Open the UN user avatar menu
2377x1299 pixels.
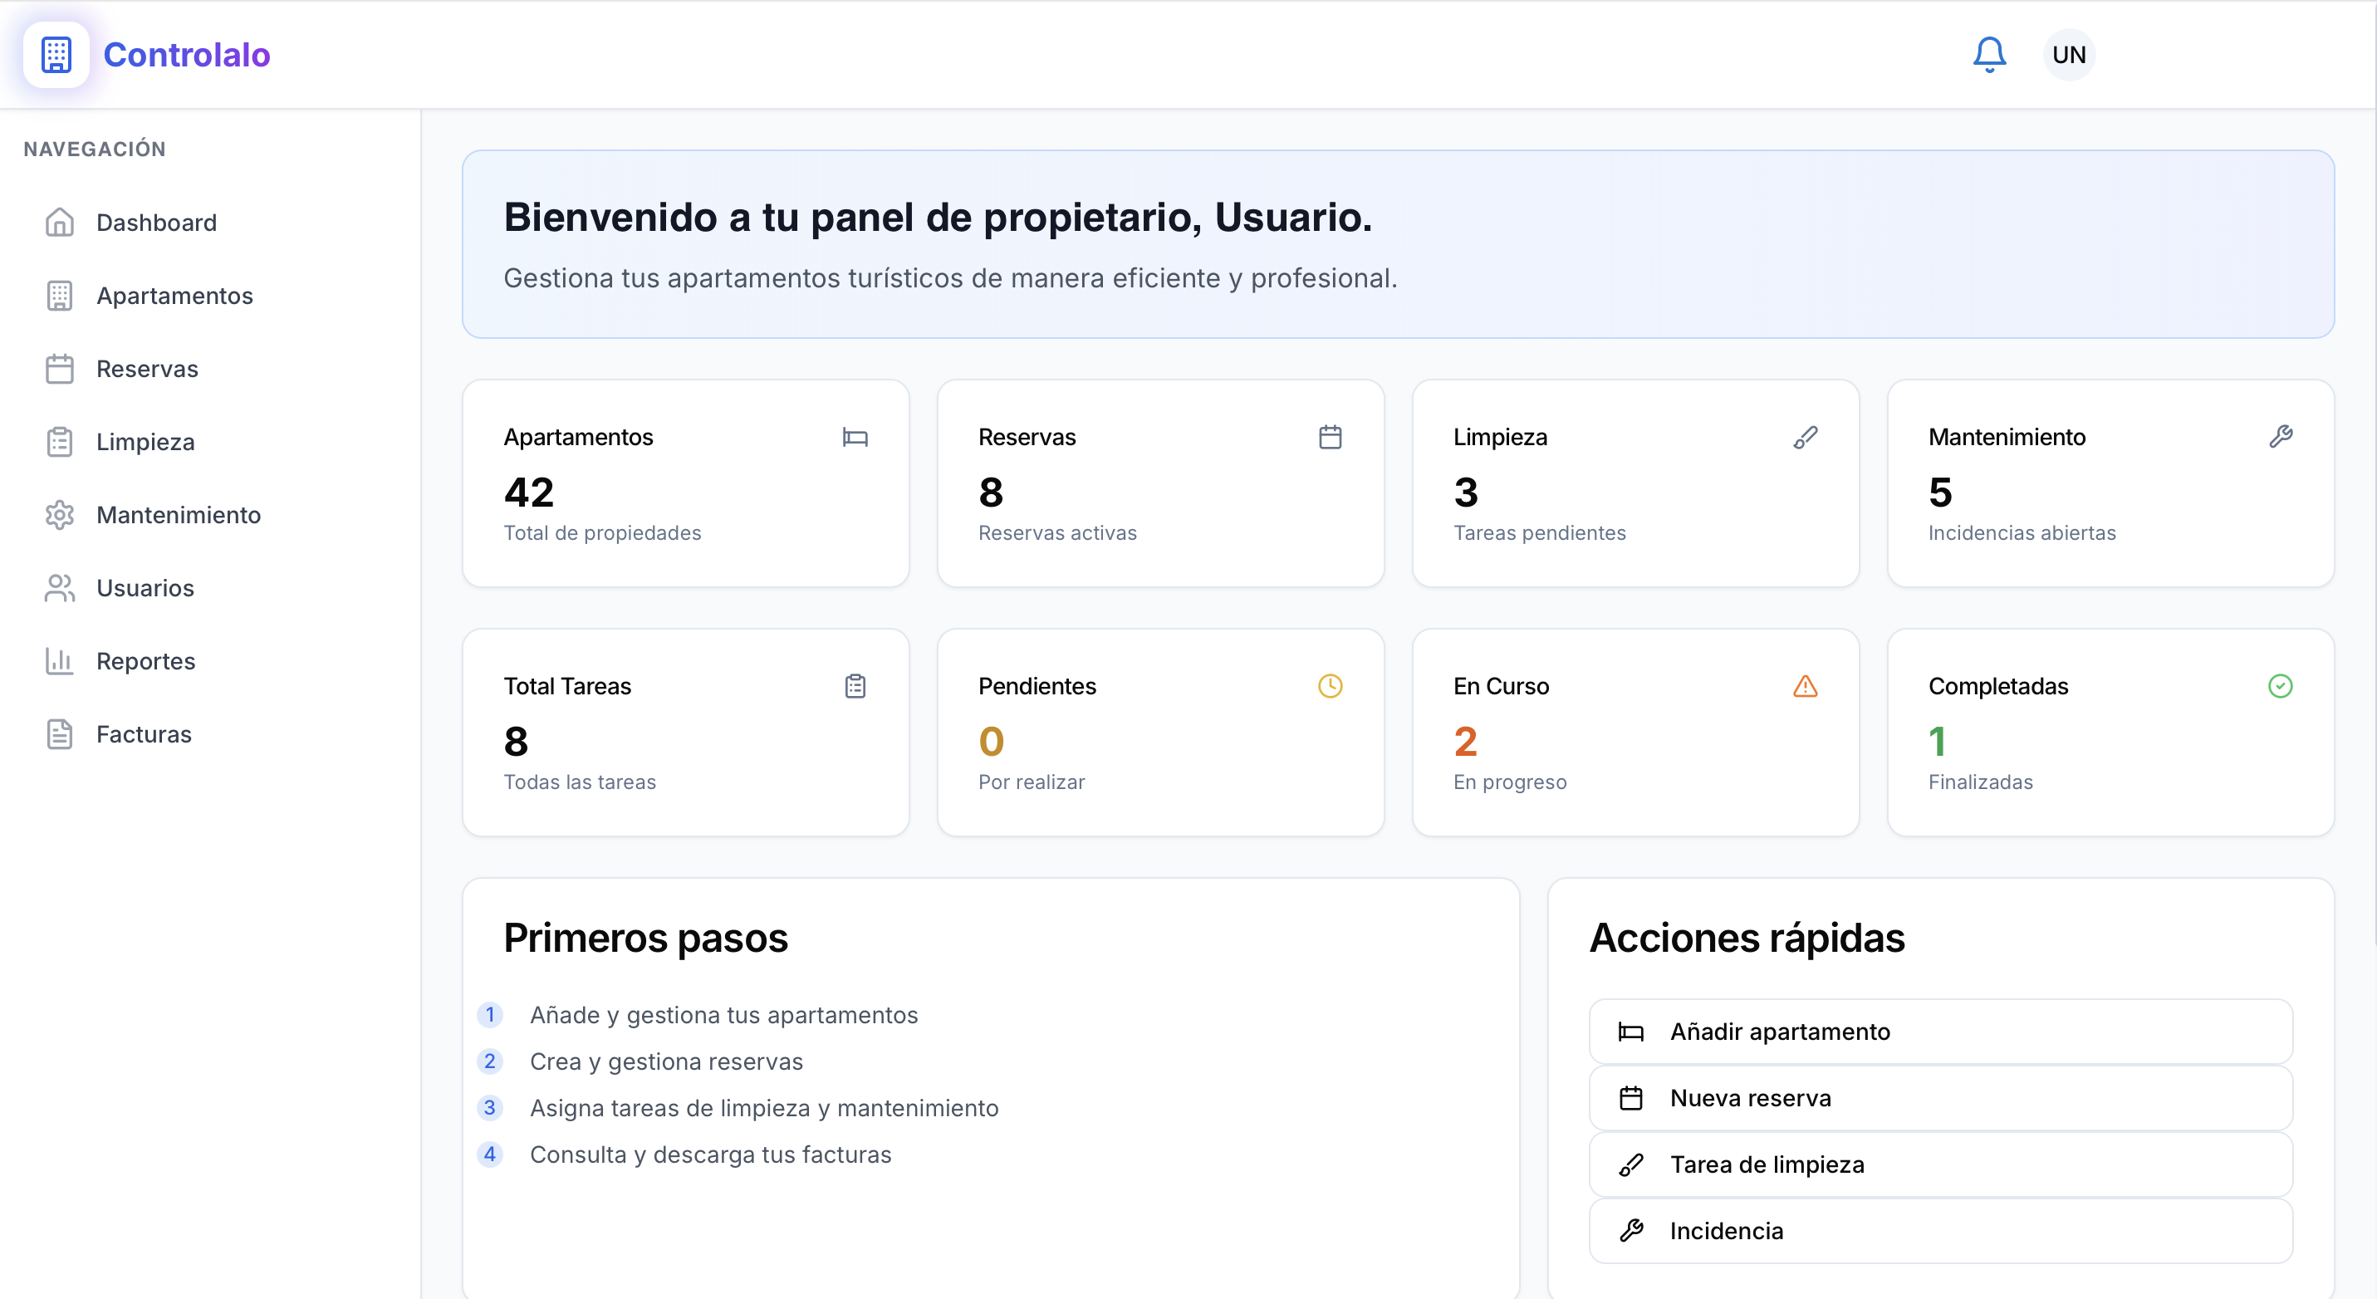(x=2069, y=55)
